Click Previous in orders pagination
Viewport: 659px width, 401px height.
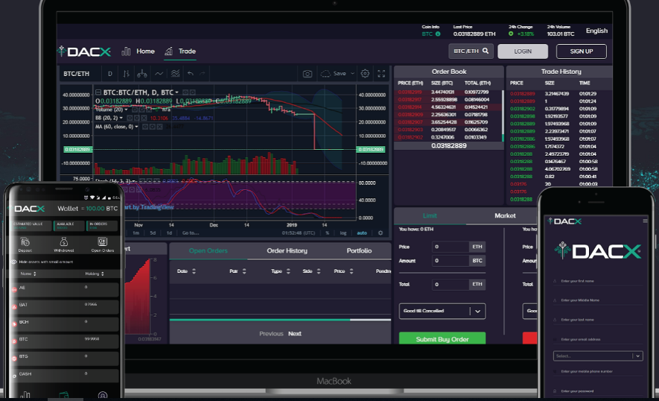click(x=271, y=334)
